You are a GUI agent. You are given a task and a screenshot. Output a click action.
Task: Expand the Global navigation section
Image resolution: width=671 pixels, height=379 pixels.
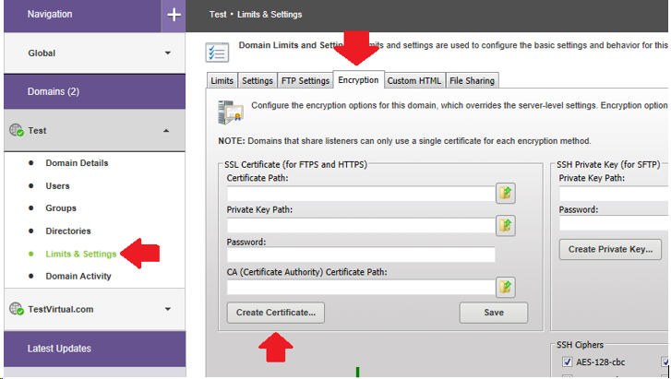(x=168, y=53)
